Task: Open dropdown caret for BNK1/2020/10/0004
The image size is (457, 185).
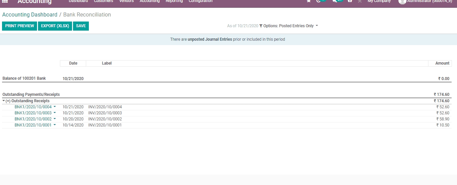Action: (x=55, y=107)
